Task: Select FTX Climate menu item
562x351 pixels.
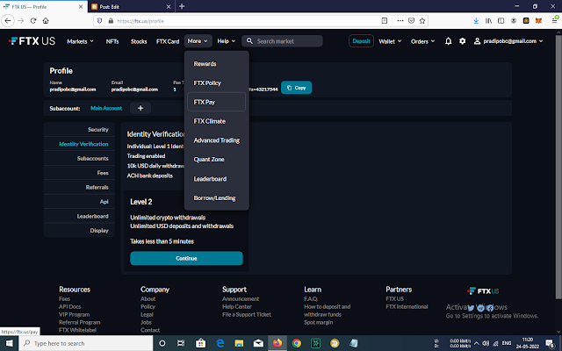Action: (x=217, y=121)
